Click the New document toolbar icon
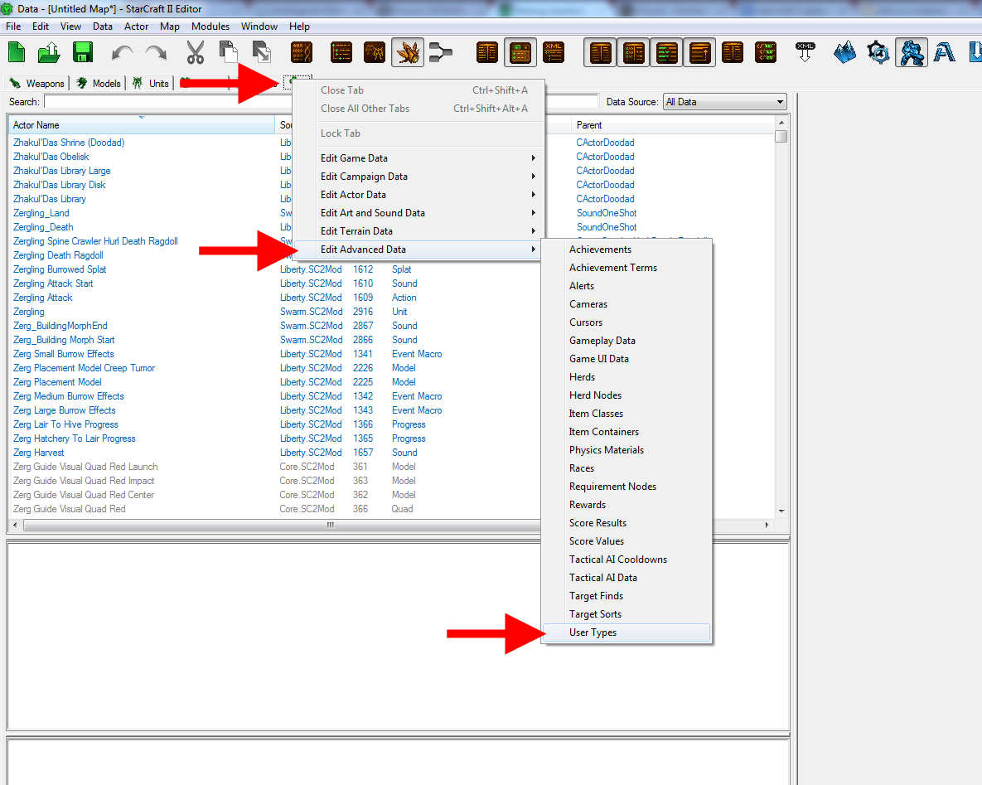 pos(17,52)
